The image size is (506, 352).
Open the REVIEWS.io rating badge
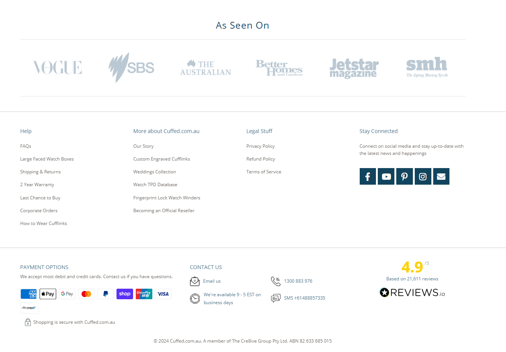412,292
